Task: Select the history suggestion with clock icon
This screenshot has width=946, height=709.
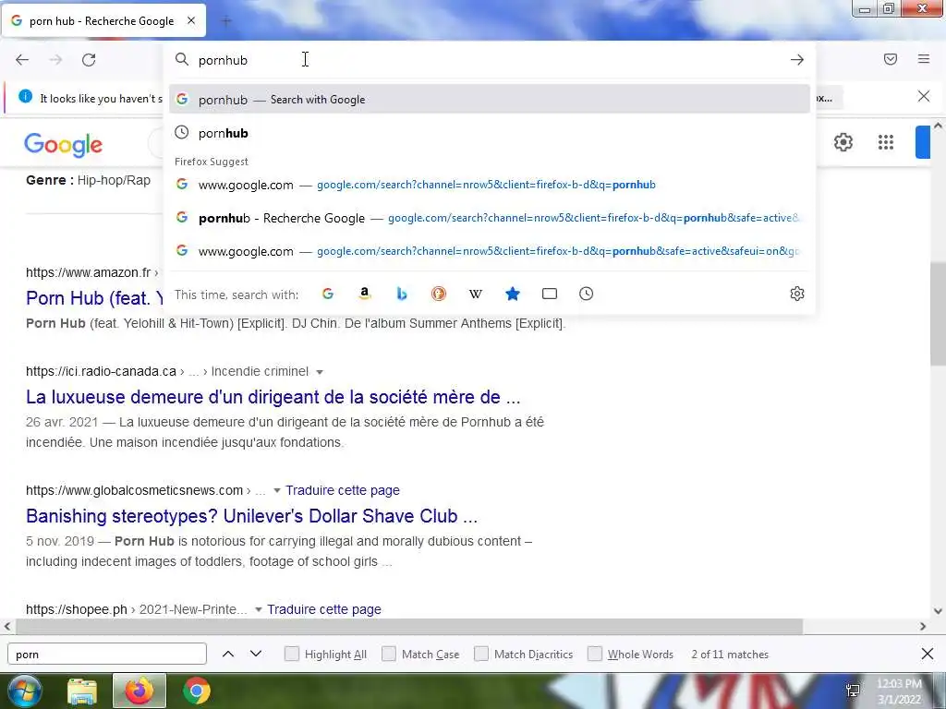Action: pyautogui.click(x=490, y=133)
